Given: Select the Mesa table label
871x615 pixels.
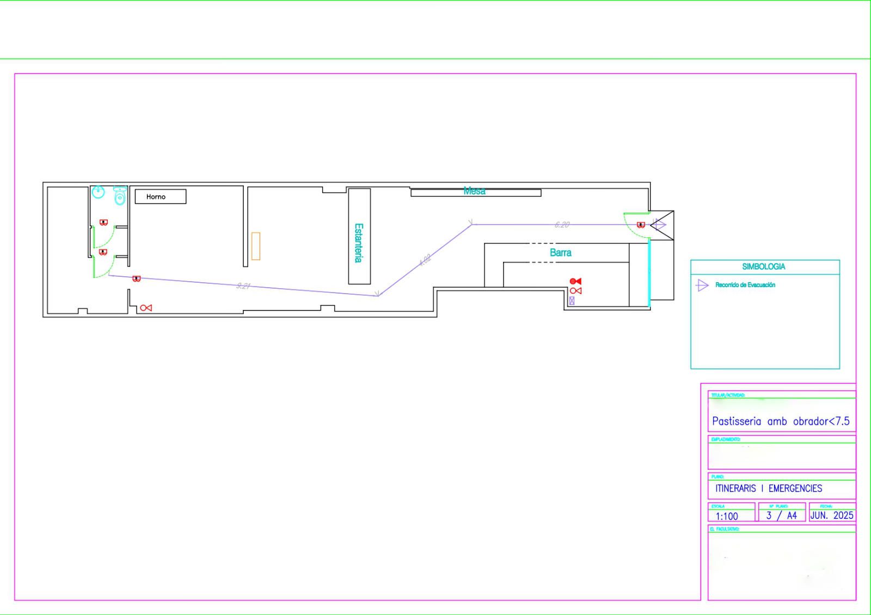Looking at the screenshot, I should 474,191.
